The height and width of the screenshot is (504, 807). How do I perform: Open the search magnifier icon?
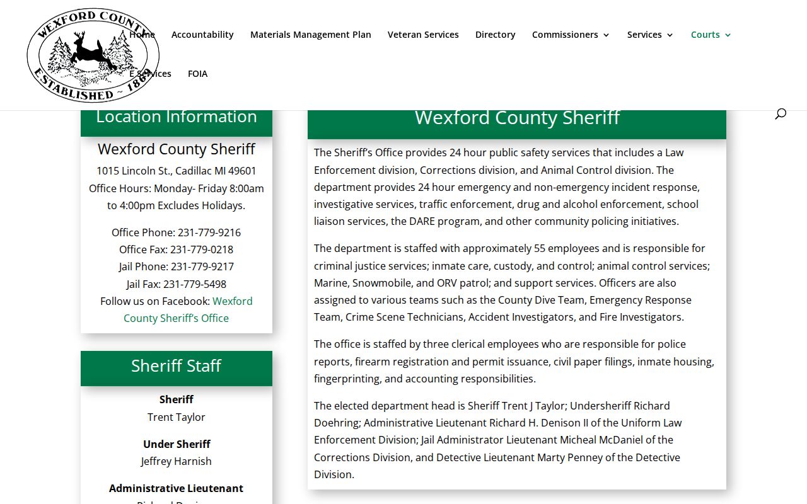781,113
